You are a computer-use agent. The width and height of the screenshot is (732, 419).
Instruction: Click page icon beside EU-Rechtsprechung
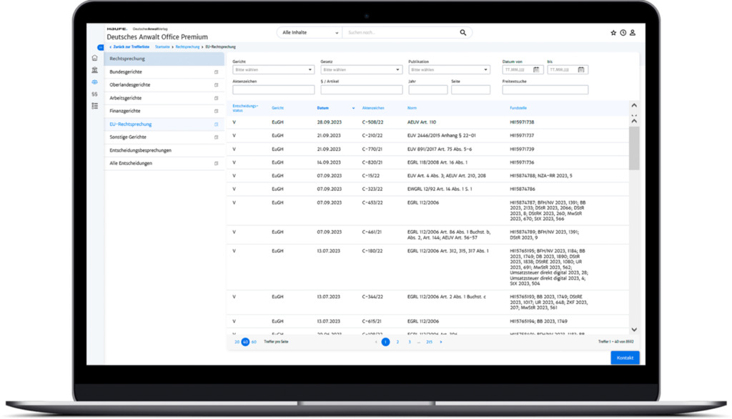click(216, 124)
